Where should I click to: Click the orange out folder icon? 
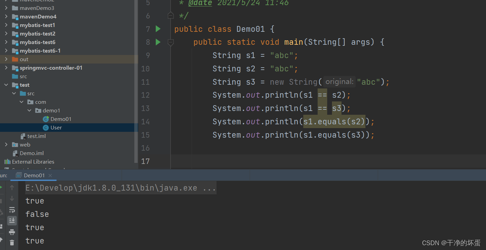pyautogui.click(x=15, y=59)
